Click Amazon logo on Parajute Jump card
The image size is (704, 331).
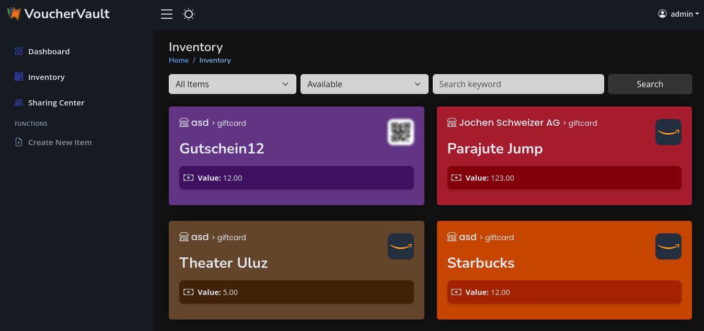click(x=668, y=132)
